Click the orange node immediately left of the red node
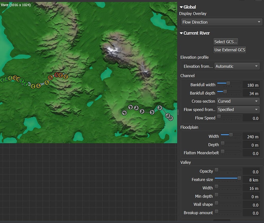The width and height of the screenshot is (264, 223). [51, 77]
